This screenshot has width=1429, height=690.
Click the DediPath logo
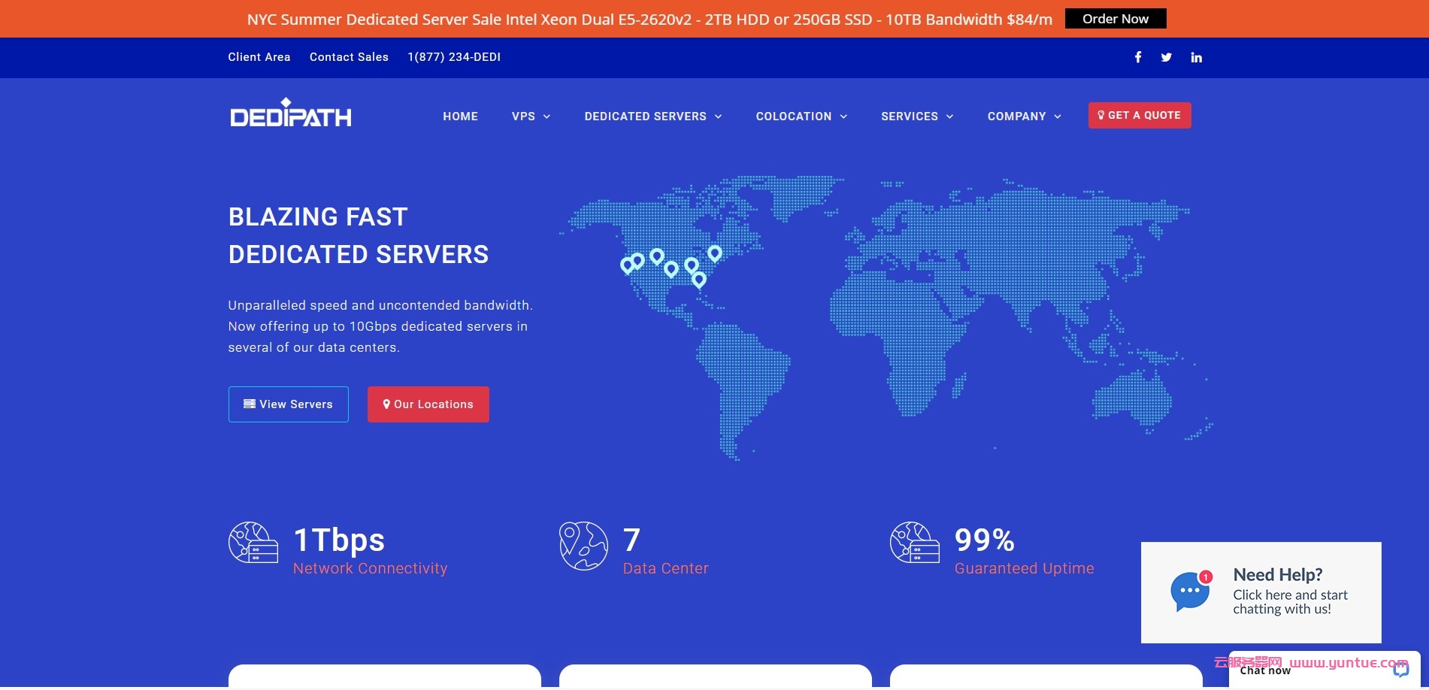click(x=291, y=113)
